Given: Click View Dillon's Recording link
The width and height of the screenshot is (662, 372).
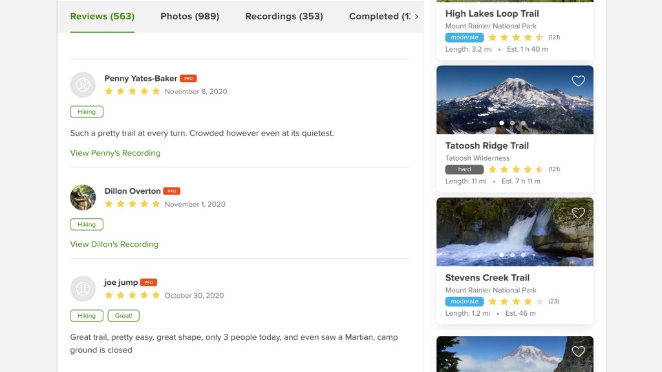Looking at the screenshot, I should (x=114, y=244).
